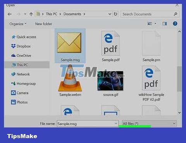Select Sample.webm VLC cone file
This screenshot has height=143, width=186.
pyautogui.click(x=70, y=80)
